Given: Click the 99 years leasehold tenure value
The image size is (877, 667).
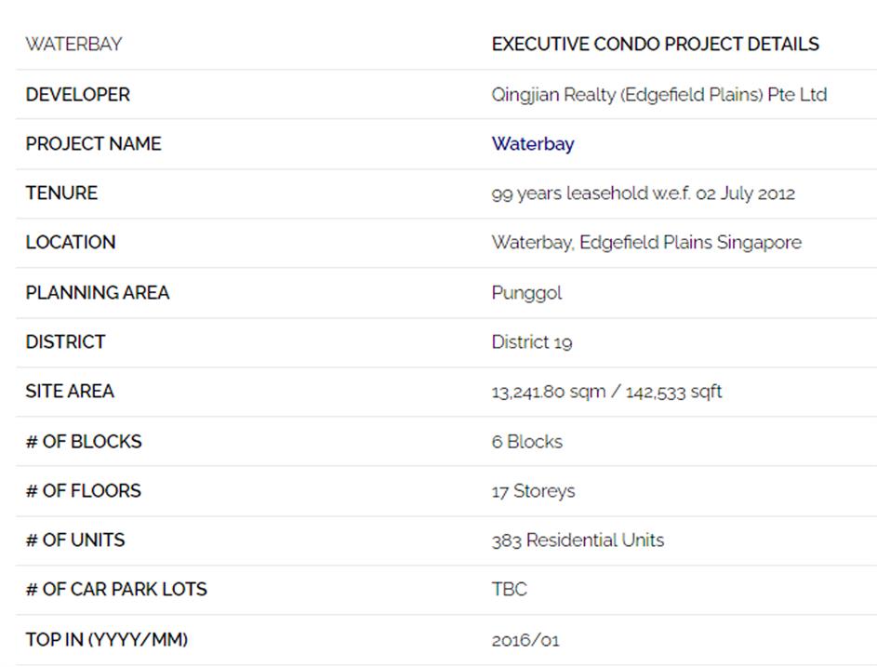Looking at the screenshot, I should point(643,193).
